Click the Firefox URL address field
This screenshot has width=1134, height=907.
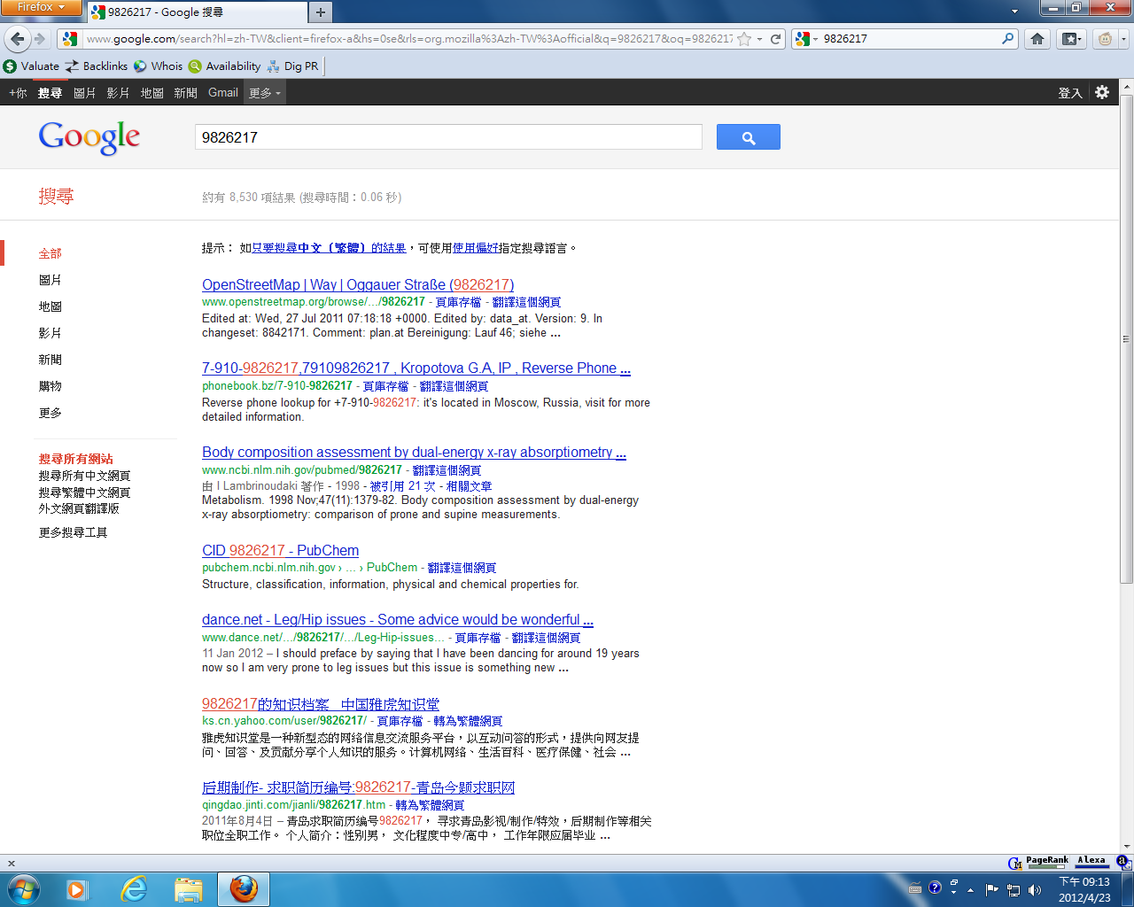(x=409, y=39)
